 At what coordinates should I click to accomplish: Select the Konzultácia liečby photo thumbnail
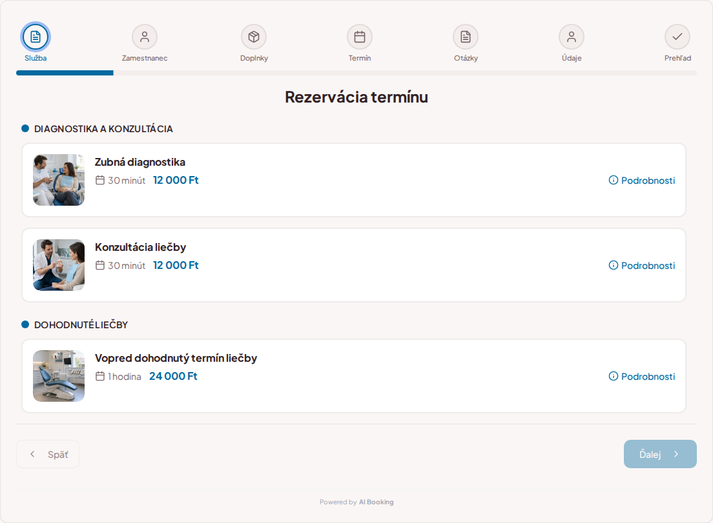(59, 264)
